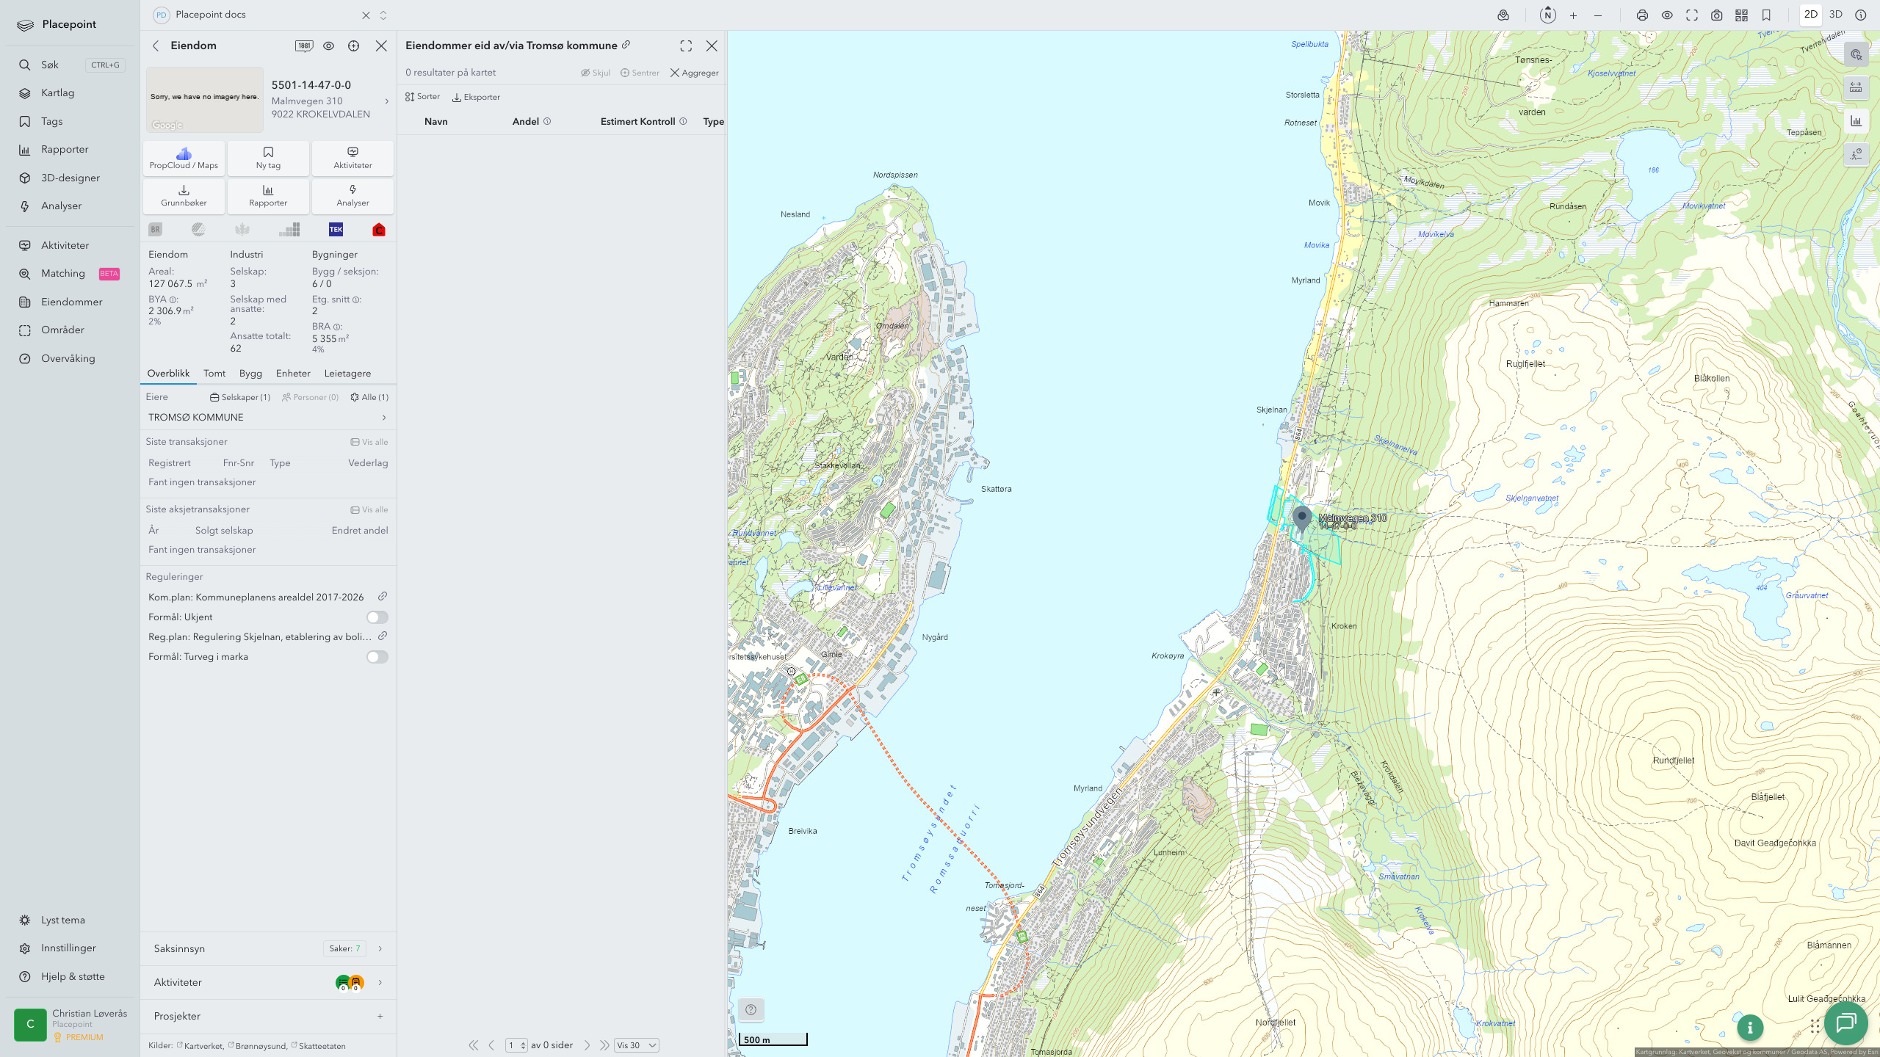Image resolution: width=1880 pixels, height=1057 pixels.
Task: Open the travel time analysis tool
Action: pyautogui.click(x=1856, y=154)
